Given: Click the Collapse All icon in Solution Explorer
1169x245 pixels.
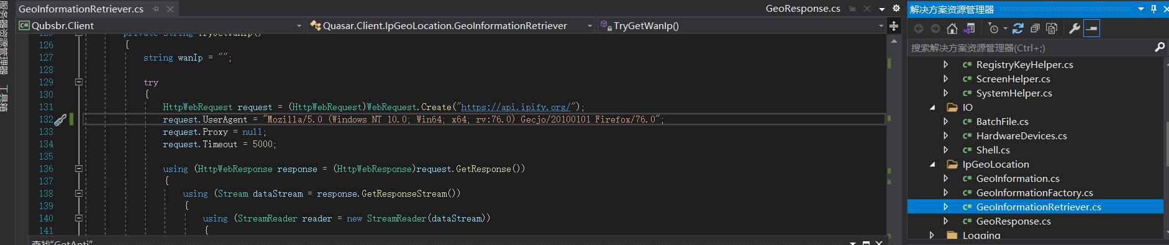Looking at the screenshot, I should (1035, 28).
